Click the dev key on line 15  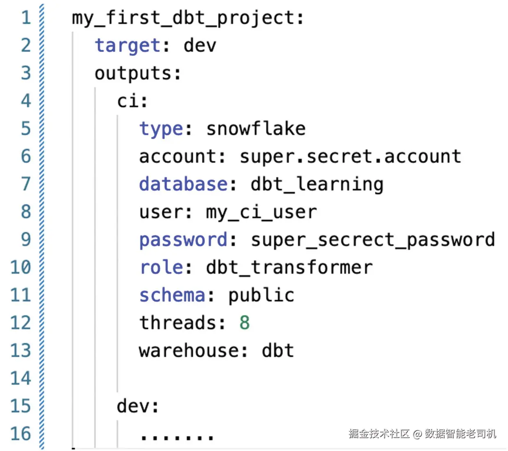133,406
